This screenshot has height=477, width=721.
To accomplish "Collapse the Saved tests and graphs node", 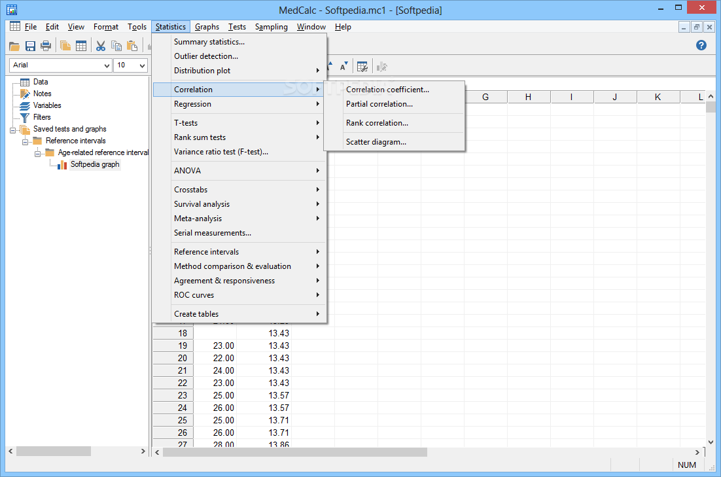I will tap(13, 130).
